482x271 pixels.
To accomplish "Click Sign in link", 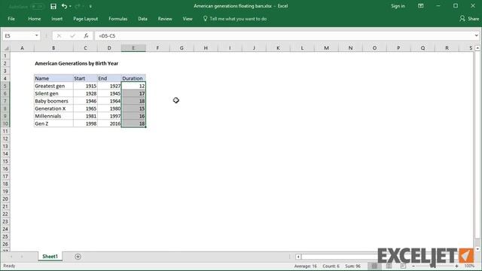I will [398, 6].
